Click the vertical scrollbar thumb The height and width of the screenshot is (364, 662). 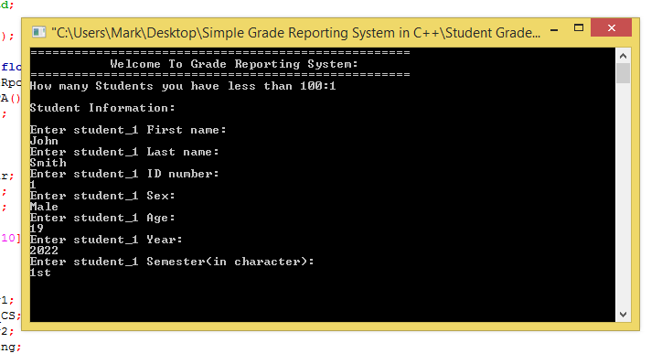click(624, 73)
